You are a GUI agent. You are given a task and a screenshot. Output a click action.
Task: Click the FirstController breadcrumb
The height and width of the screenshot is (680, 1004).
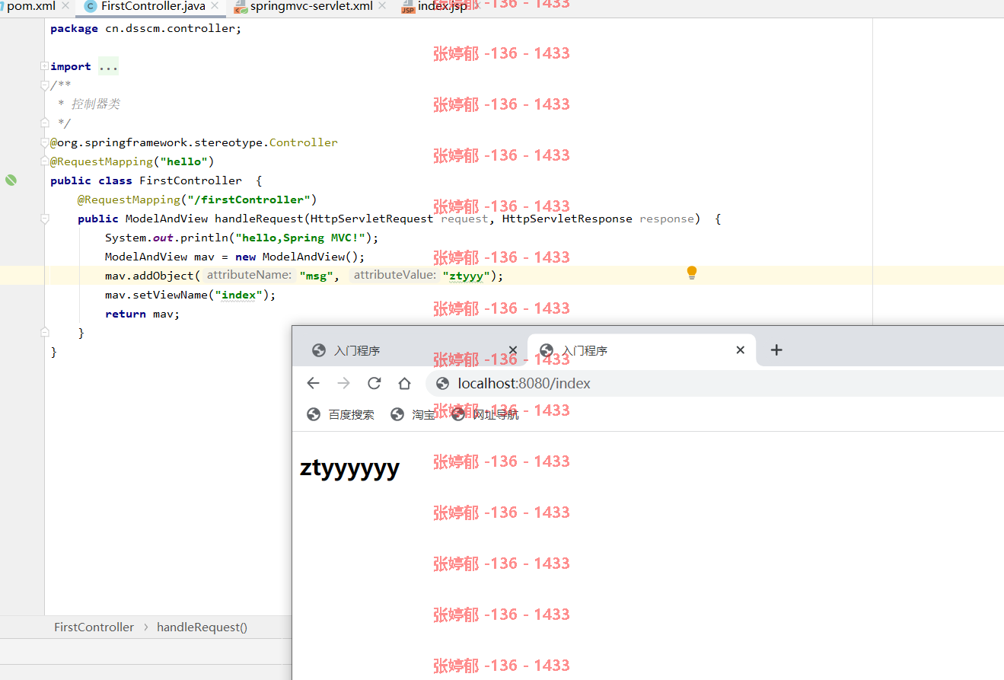pyautogui.click(x=94, y=627)
